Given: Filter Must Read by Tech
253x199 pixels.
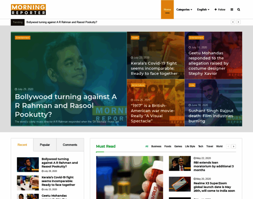Looking at the screenshot, I should click(x=200, y=147).
